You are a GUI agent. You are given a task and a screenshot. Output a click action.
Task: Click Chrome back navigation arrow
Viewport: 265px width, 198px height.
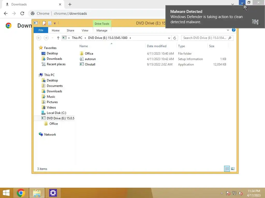[x=6, y=13]
